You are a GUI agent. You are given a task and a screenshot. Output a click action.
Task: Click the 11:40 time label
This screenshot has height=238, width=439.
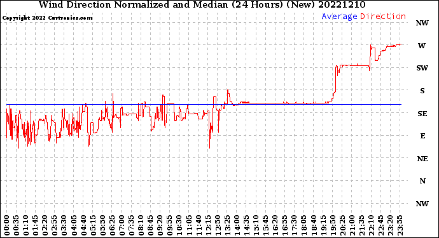click(199, 226)
